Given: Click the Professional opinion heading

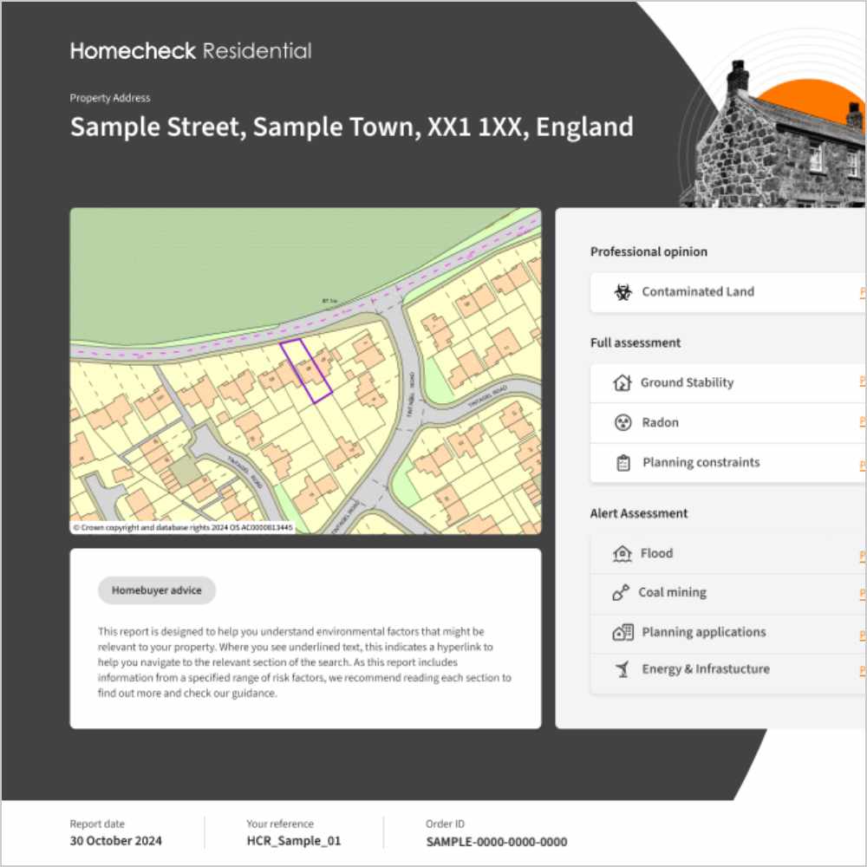Looking at the screenshot, I should (x=649, y=252).
